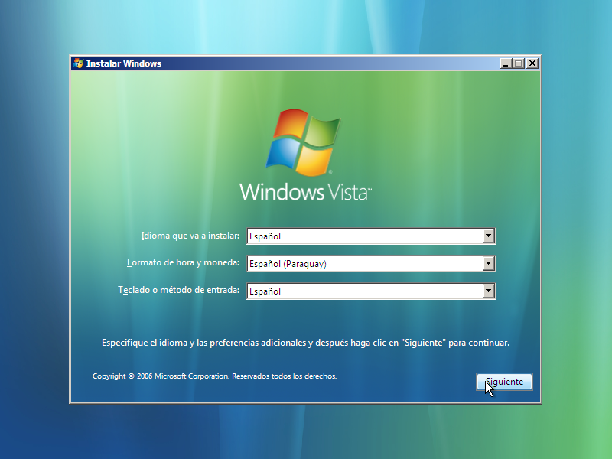Viewport: 612px width, 459px height.
Task: Select the Español value in the language field
Action: (x=344, y=236)
